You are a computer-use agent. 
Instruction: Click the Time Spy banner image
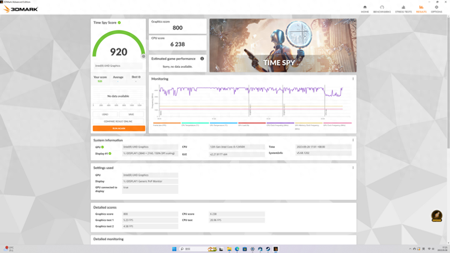(x=283, y=45)
